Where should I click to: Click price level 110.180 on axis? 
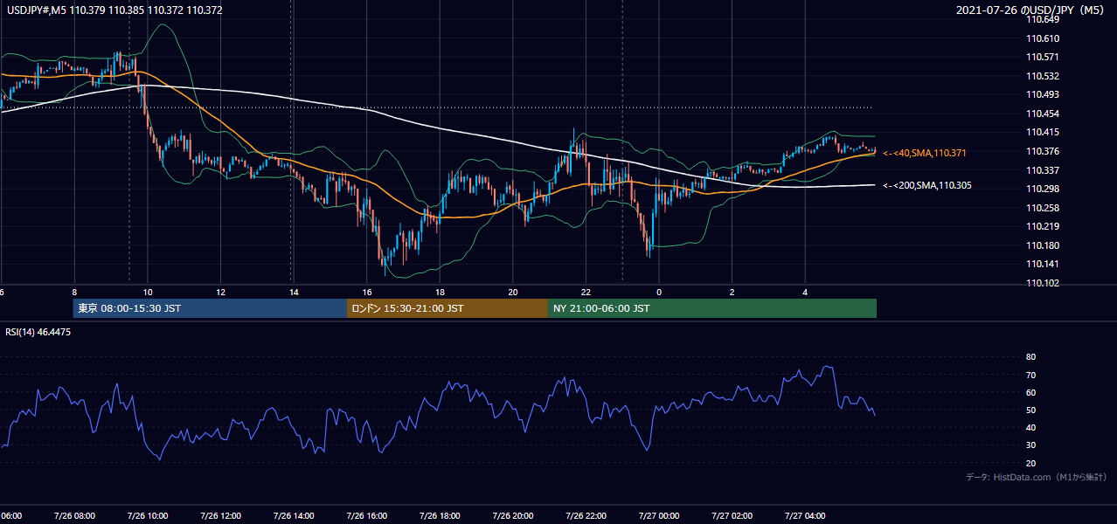tap(1043, 245)
